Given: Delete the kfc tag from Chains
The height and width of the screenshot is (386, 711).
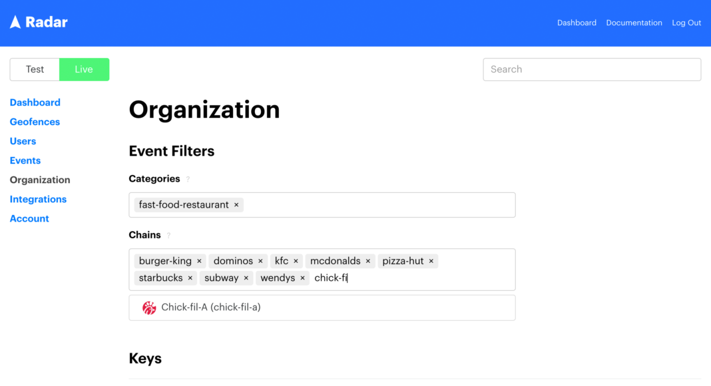Looking at the screenshot, I should tap(296, 262).
